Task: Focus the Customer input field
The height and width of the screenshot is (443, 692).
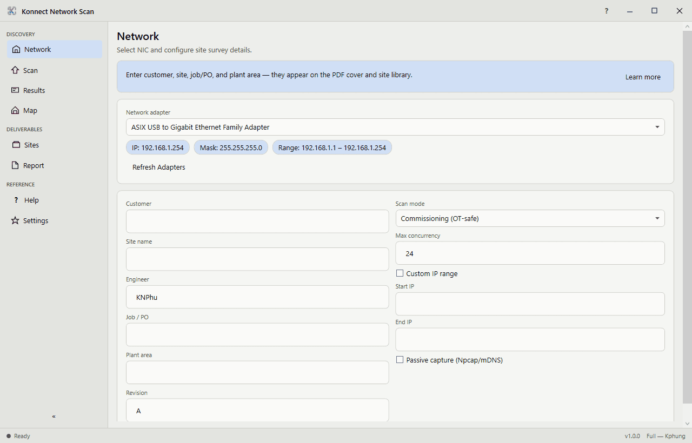Action: pyautogui.click(x=257, y=222)
